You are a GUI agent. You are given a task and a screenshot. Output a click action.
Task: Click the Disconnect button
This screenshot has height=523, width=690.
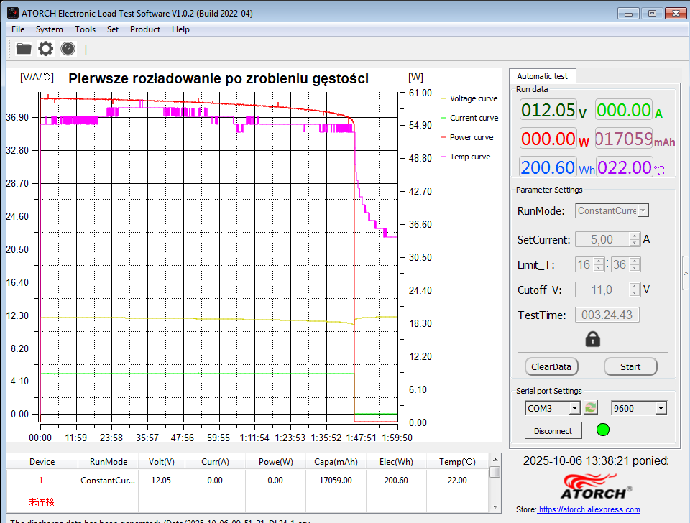point(553,430)
